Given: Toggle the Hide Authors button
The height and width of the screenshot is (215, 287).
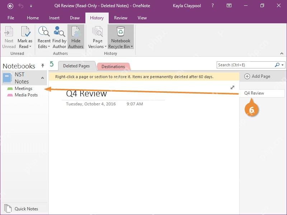Looking at the screenshot, I should [76, 37].
